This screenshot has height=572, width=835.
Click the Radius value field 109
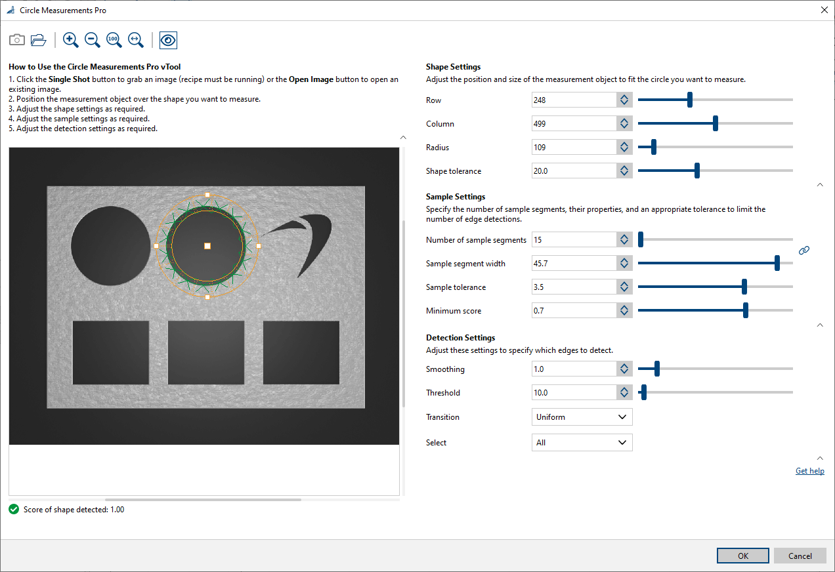click(x=573, y=148)
